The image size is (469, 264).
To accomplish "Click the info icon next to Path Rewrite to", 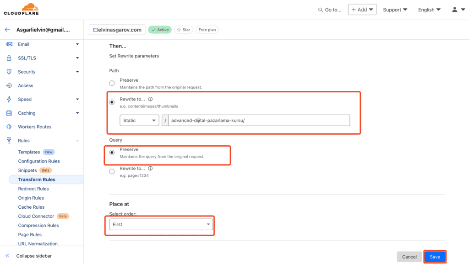I will [x=150, y=99].
